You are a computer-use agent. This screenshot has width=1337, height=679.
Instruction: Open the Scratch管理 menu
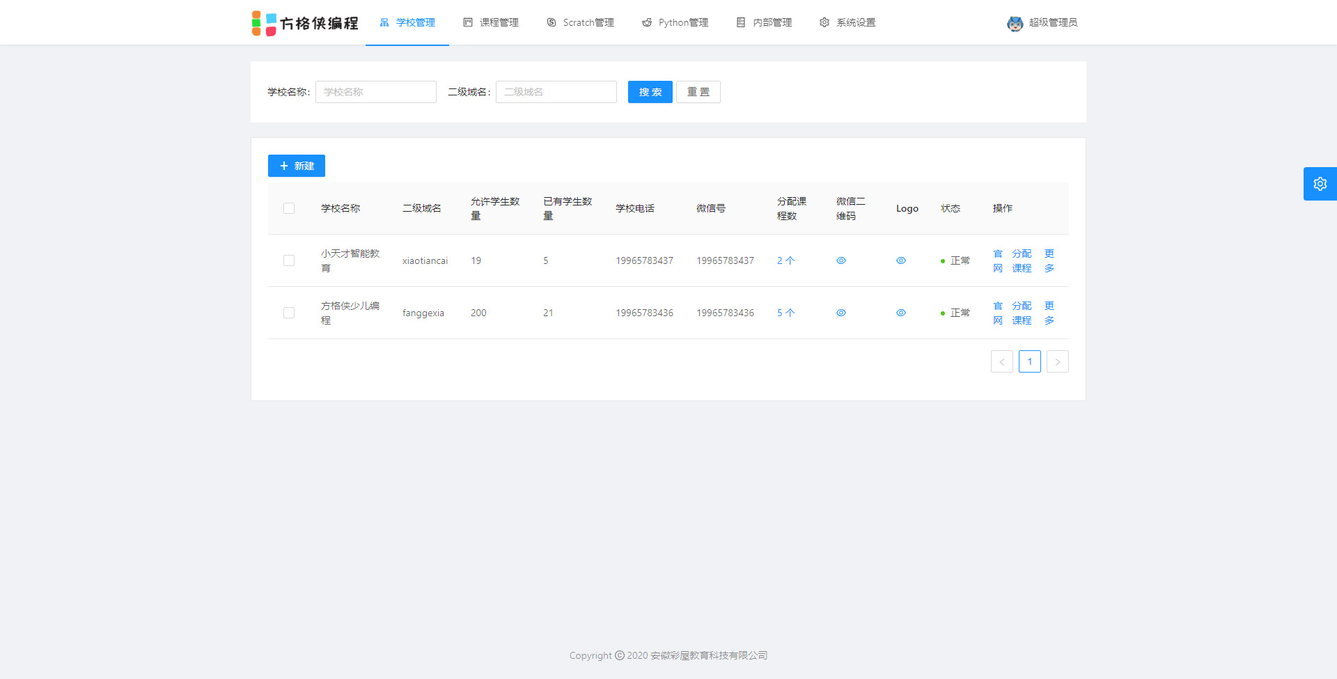click(x=580, y=23)
